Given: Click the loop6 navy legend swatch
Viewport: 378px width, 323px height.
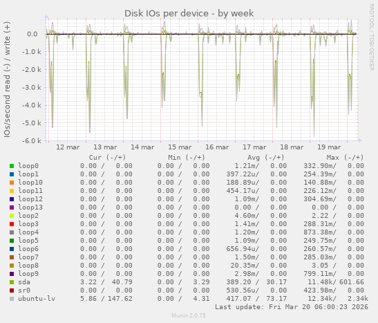Looking at the screenshot, I should [x=12, y=249].
